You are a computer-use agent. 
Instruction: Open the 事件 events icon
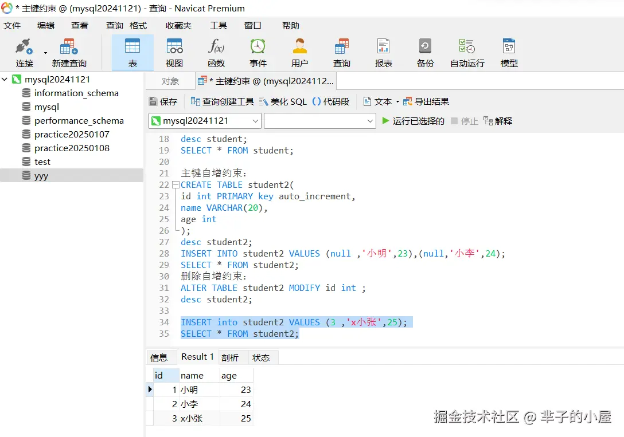[258, 53]
